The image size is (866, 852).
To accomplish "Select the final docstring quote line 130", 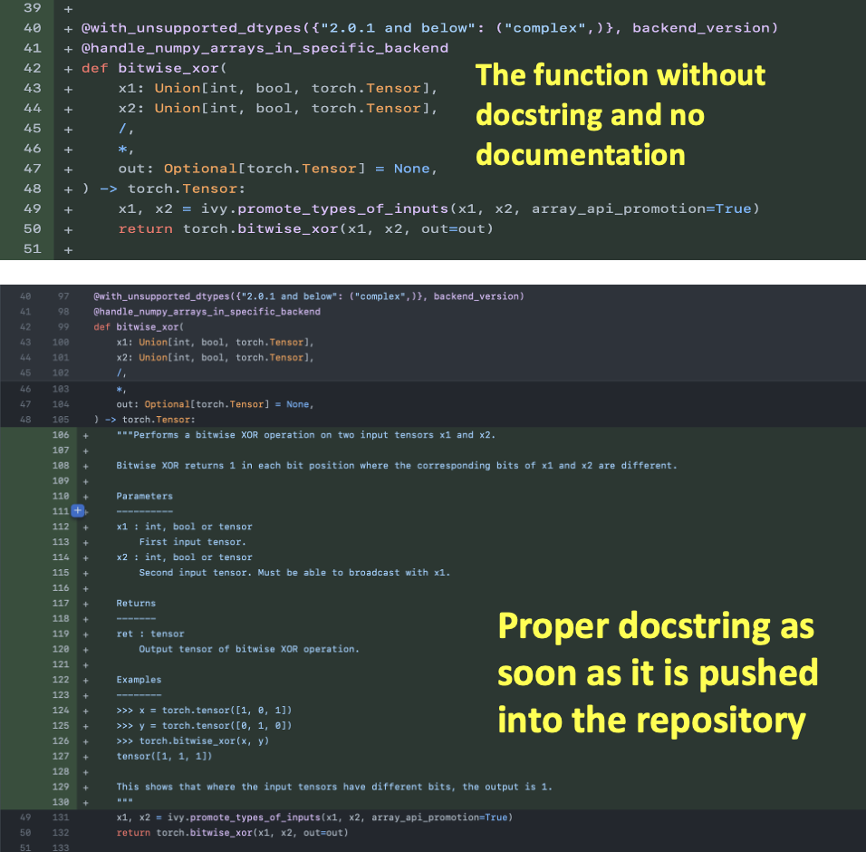I will [127, 801].
